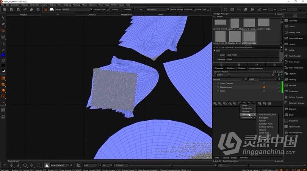Open the Patches palette
Screen dimensions: 307x171
(290, 85)
